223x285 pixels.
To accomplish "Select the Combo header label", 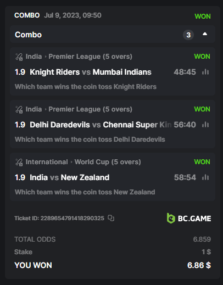I will tap(29, 35).
